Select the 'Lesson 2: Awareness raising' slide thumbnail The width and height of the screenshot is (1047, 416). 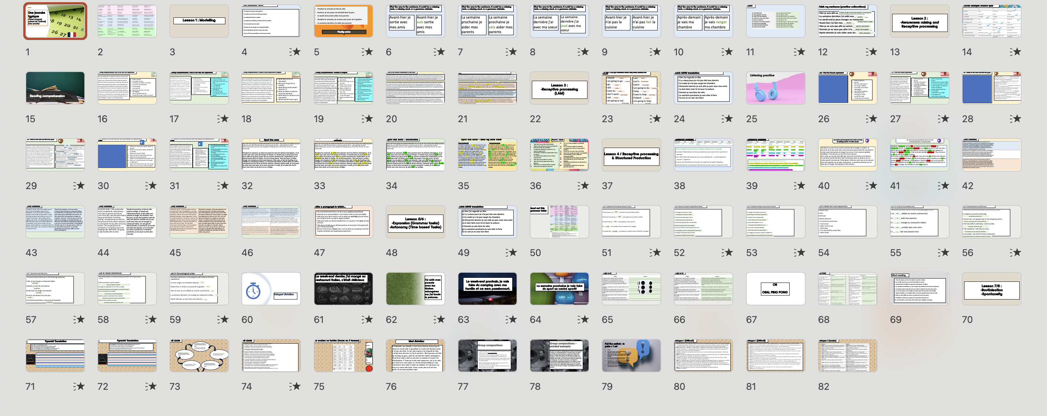919,21
